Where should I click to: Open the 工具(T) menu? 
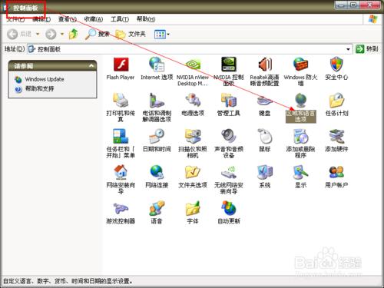tap(120, 19)
